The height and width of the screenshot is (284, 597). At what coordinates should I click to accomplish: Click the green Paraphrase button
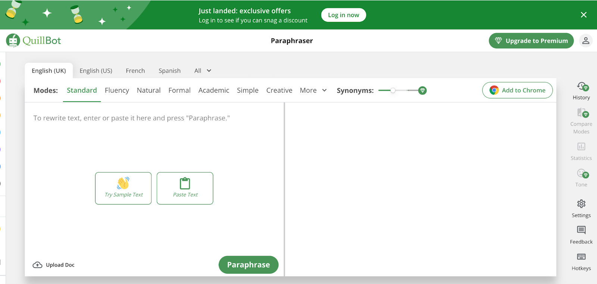[249, 265]
